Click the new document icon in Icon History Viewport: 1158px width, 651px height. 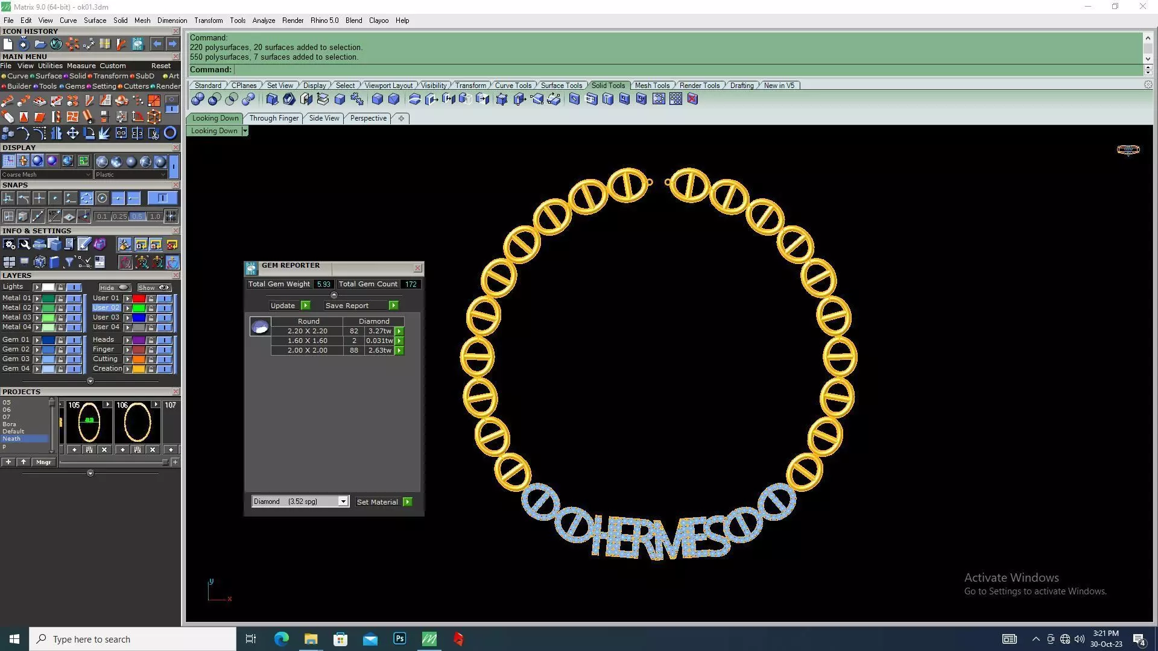pos(7,44)
